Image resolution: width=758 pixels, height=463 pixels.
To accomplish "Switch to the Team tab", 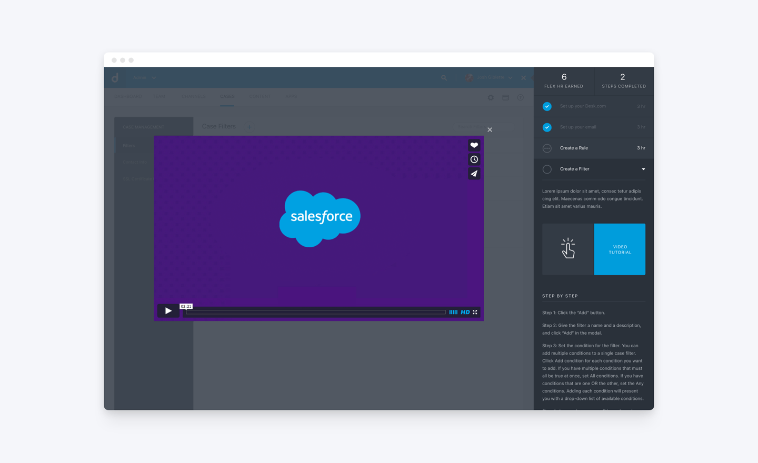I will [x=159, y=96].
